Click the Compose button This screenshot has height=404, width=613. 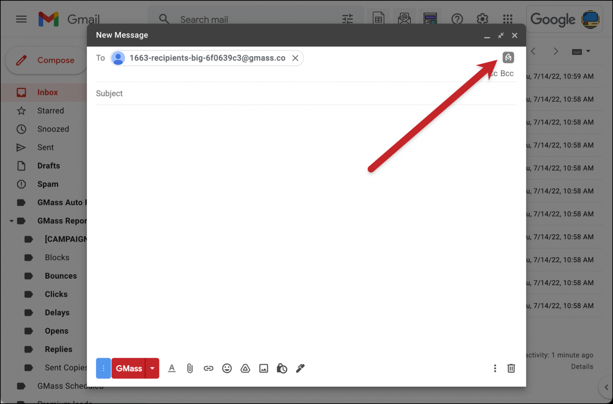click(x=55, y=60)
